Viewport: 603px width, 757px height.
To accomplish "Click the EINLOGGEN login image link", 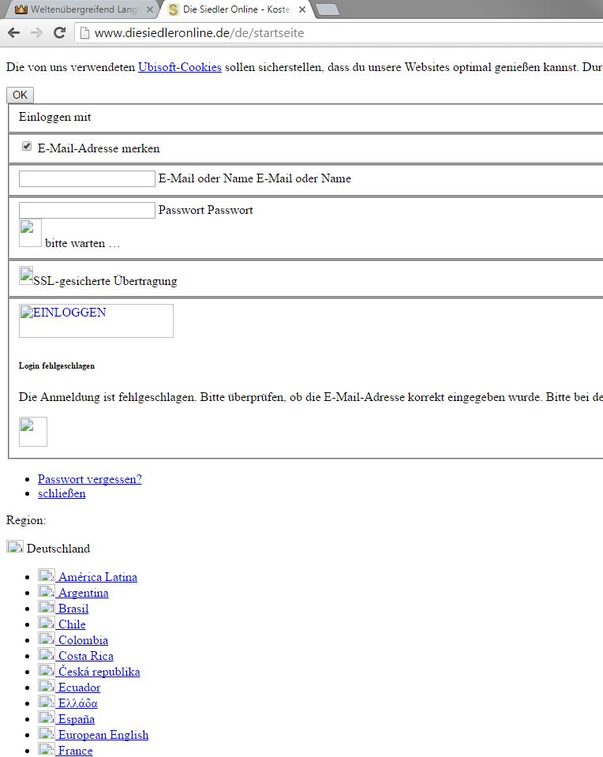I will pyautogui.click(x=96, y=320).
